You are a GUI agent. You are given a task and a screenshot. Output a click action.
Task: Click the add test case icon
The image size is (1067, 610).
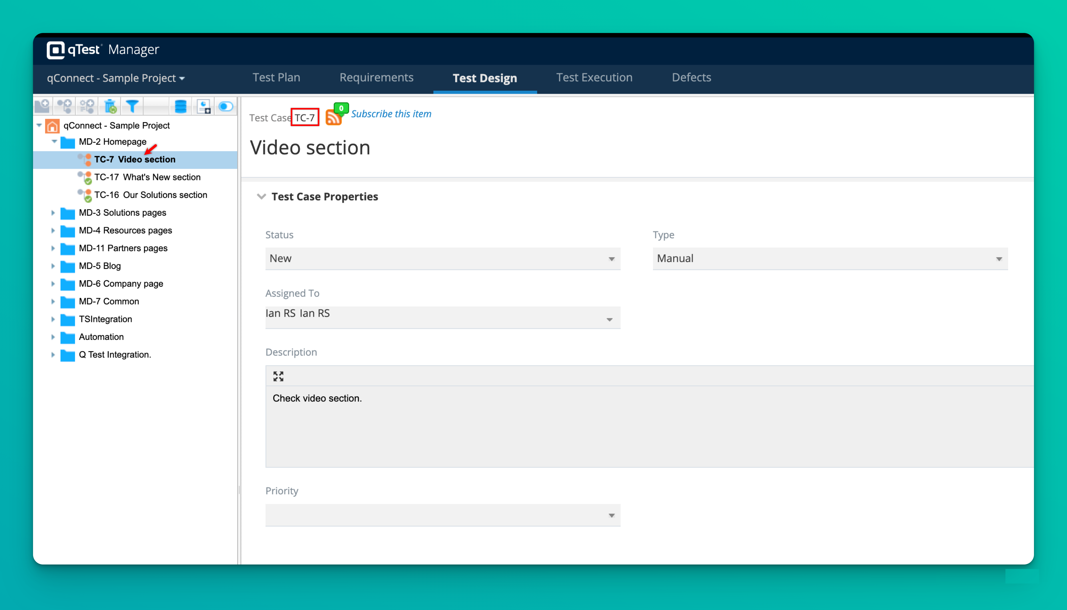(65, 106)
